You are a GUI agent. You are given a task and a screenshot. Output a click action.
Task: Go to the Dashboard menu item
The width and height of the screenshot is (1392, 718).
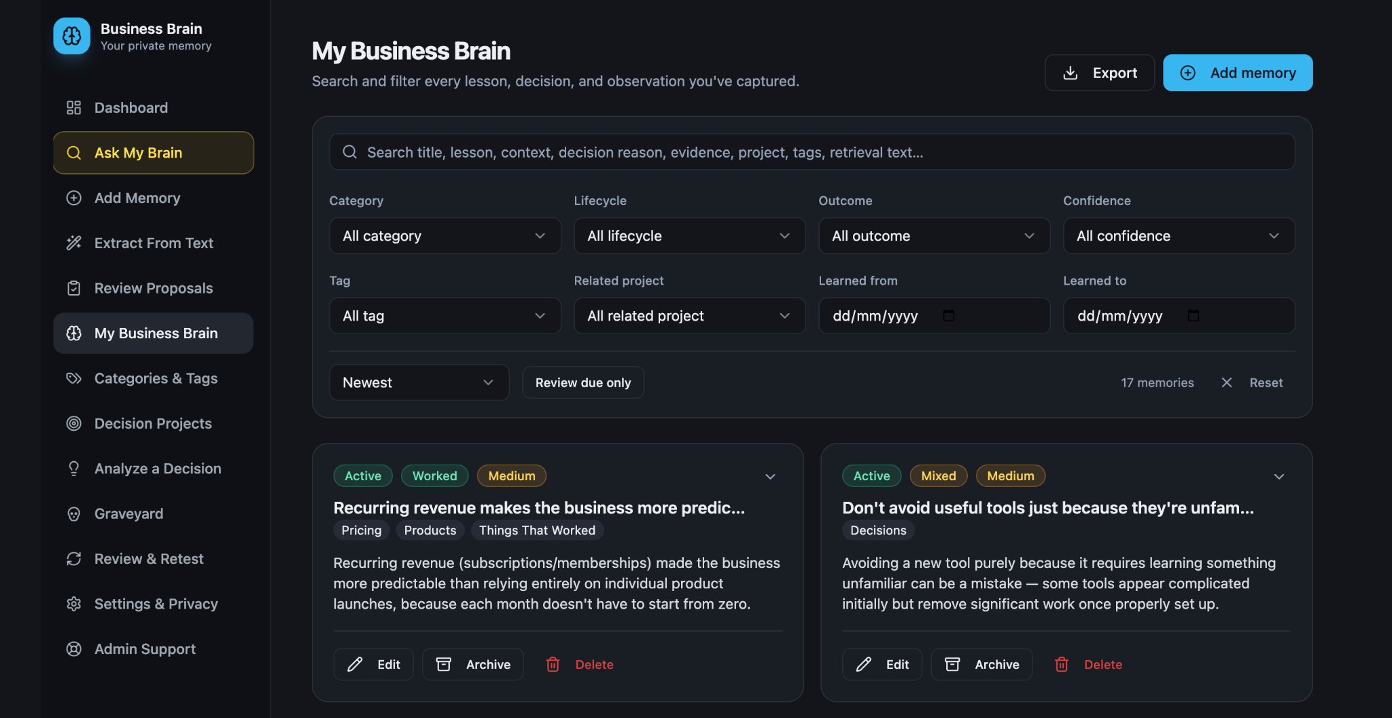(154, 108)
